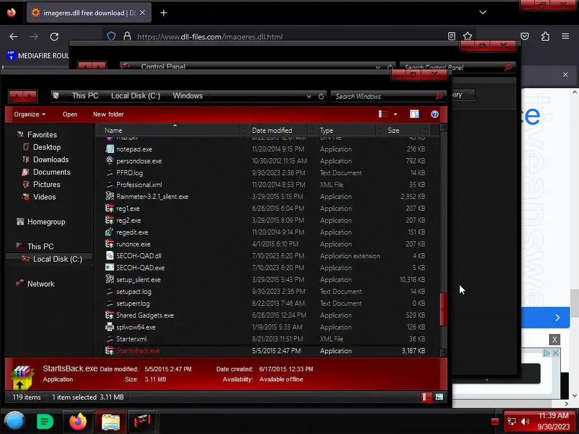
Task: Select the imageres.dll Firefox tab
Action: point(89,13)
